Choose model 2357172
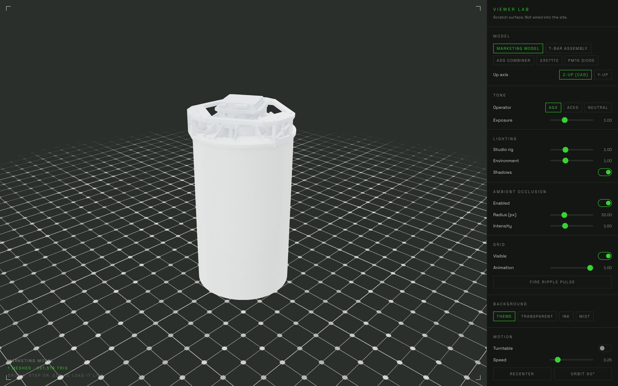 pos(549,60)
